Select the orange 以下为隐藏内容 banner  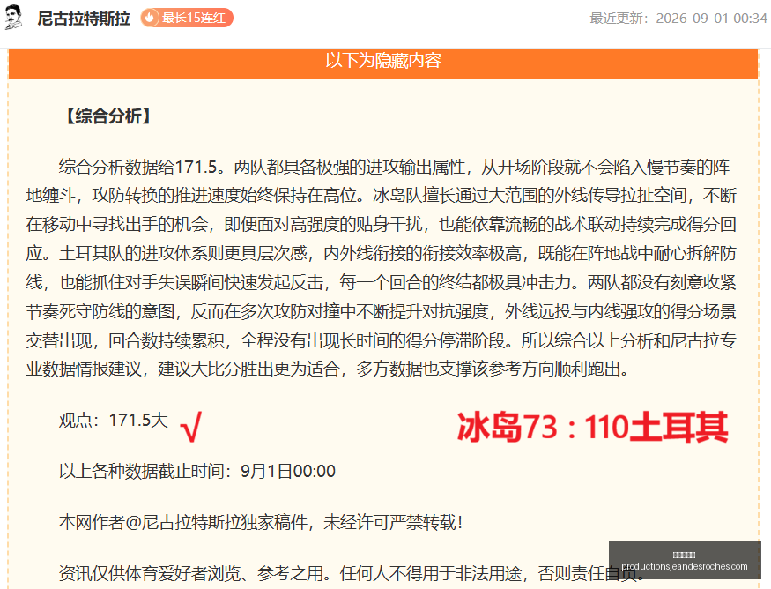383,63
